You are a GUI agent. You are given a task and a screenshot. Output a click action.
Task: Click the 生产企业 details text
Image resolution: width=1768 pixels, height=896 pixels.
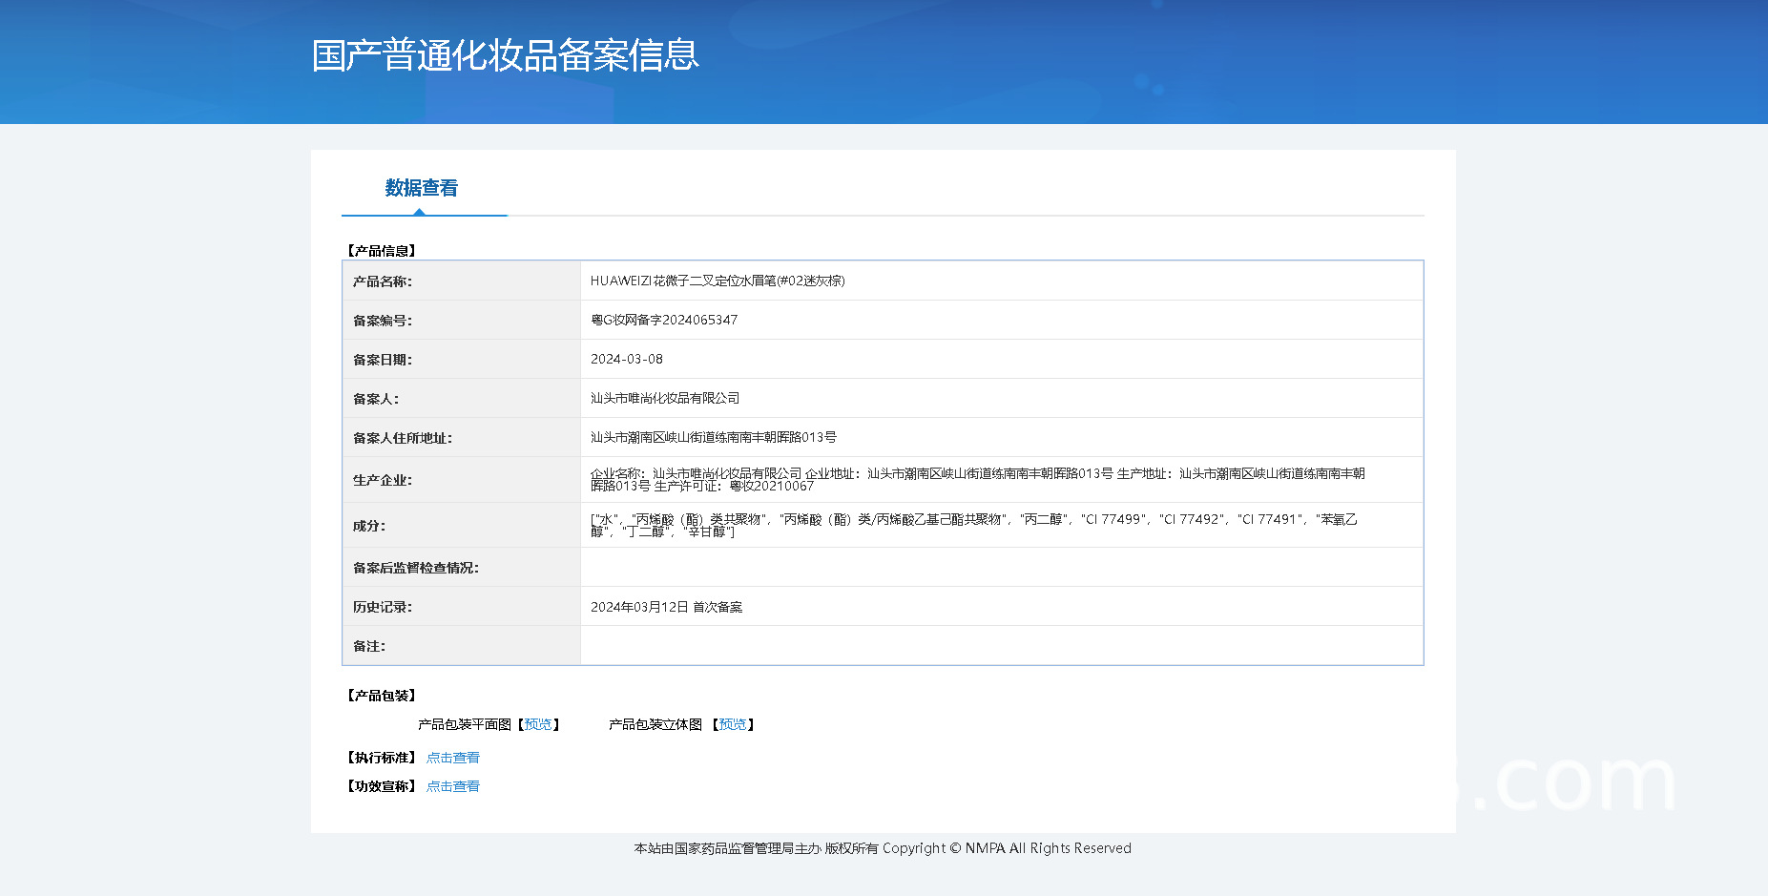[x=977, y=479]
